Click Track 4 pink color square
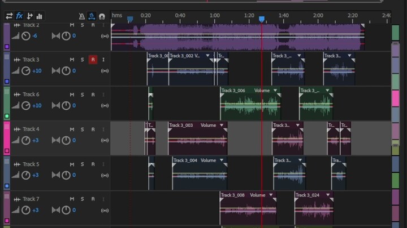The width and height of the screenshot is (407, 228). pos(7,151)
